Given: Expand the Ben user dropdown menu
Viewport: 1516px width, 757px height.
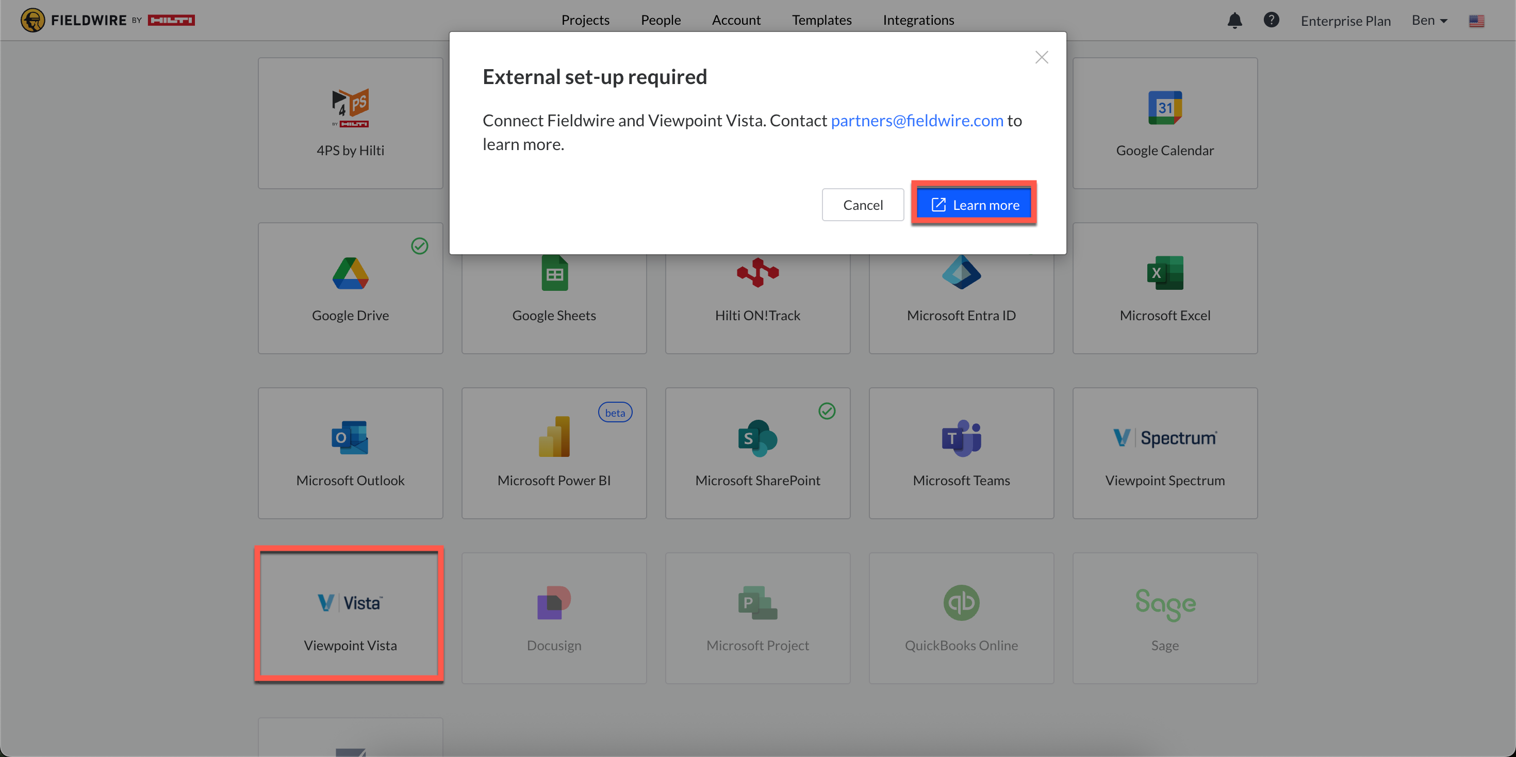Looking at the screenshot, I should tap(1429, 21).
